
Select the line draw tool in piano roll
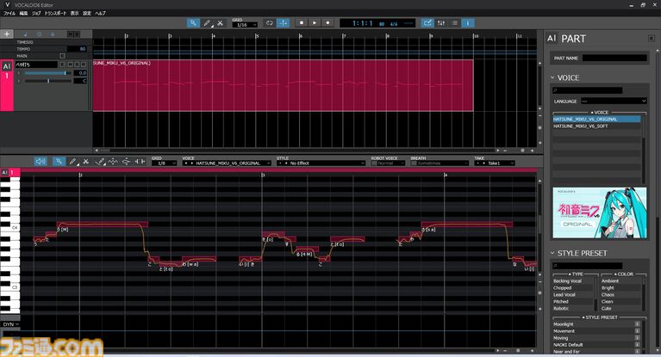coord(100,161)
